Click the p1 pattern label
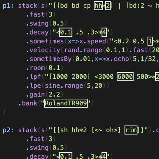Image resolution: width=159 pixels, height=159 pixels. pos(8,6)
